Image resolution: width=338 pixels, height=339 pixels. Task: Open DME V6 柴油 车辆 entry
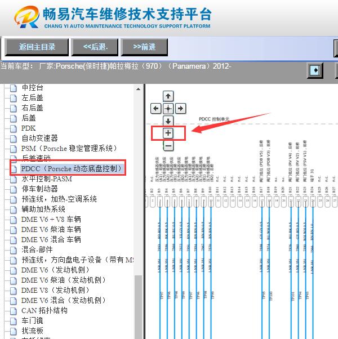click(51, 229)
